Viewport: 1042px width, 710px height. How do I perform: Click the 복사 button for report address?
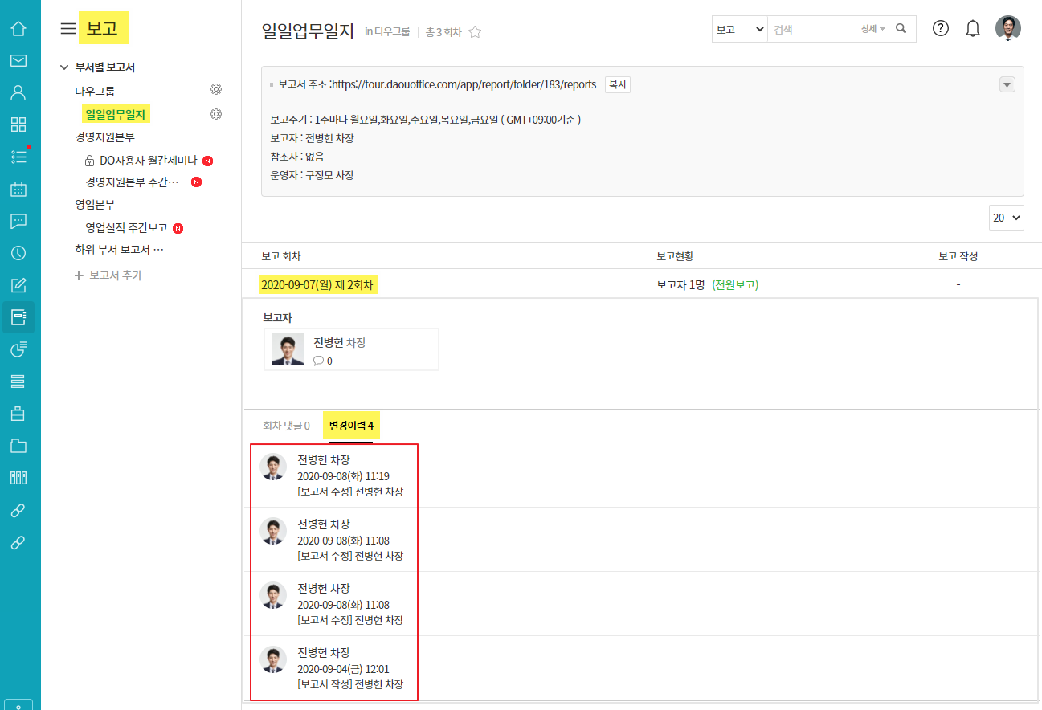[x=617, y=84]
